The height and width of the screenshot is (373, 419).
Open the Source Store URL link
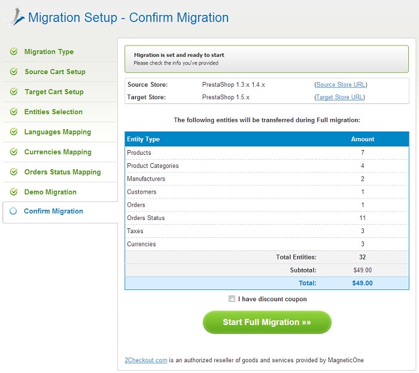[341, 84]
